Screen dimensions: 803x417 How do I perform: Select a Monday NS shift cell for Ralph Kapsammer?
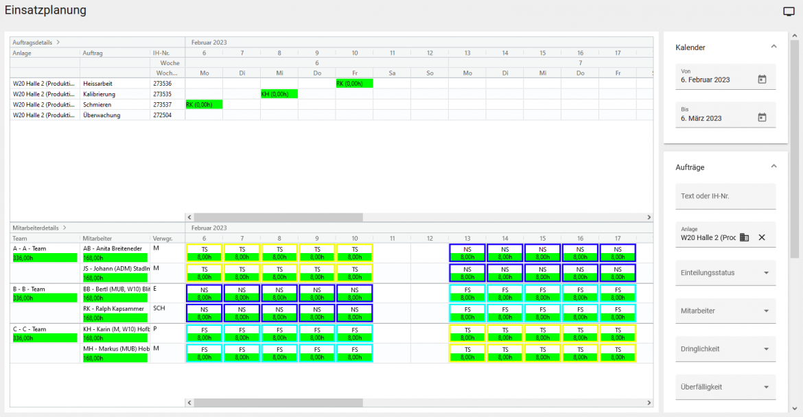pyautogui.click(x=204, y=314)
